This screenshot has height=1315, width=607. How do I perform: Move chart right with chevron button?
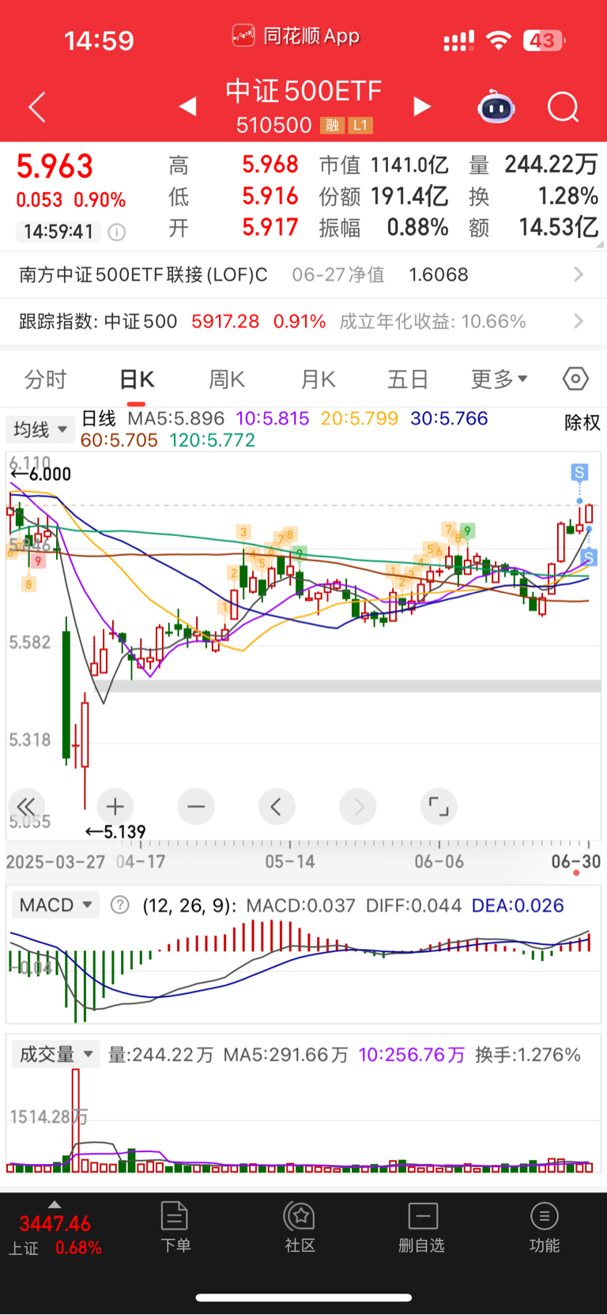tap(358, 807)
